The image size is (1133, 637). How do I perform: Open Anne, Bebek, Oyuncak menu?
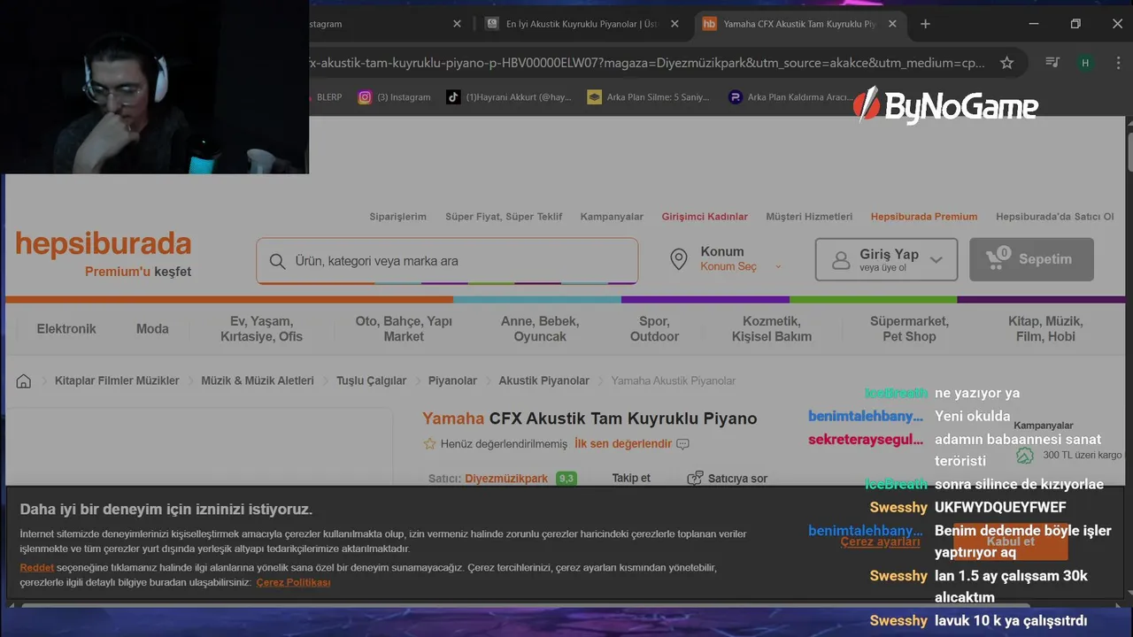540,328
